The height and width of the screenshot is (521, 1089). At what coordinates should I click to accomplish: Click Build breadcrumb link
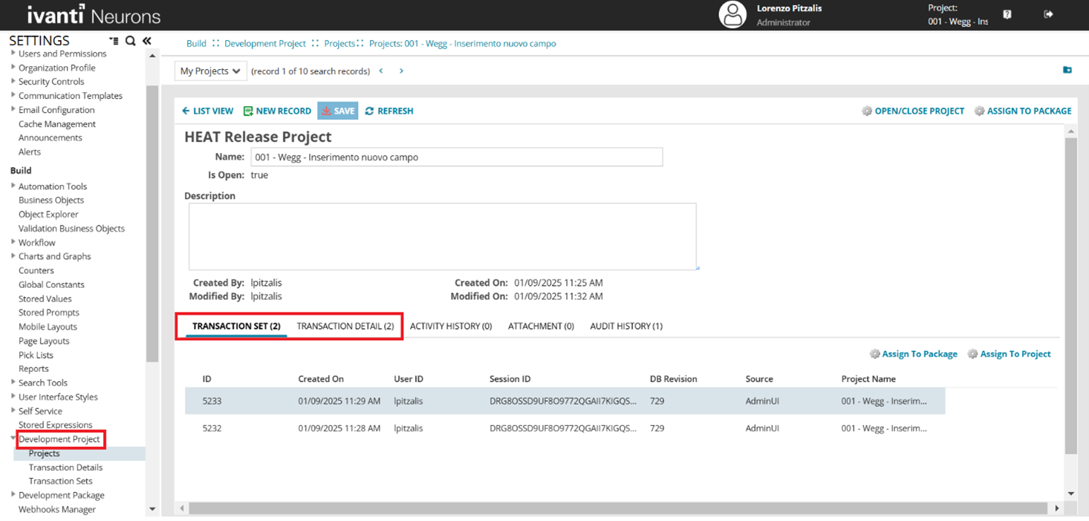196,44
